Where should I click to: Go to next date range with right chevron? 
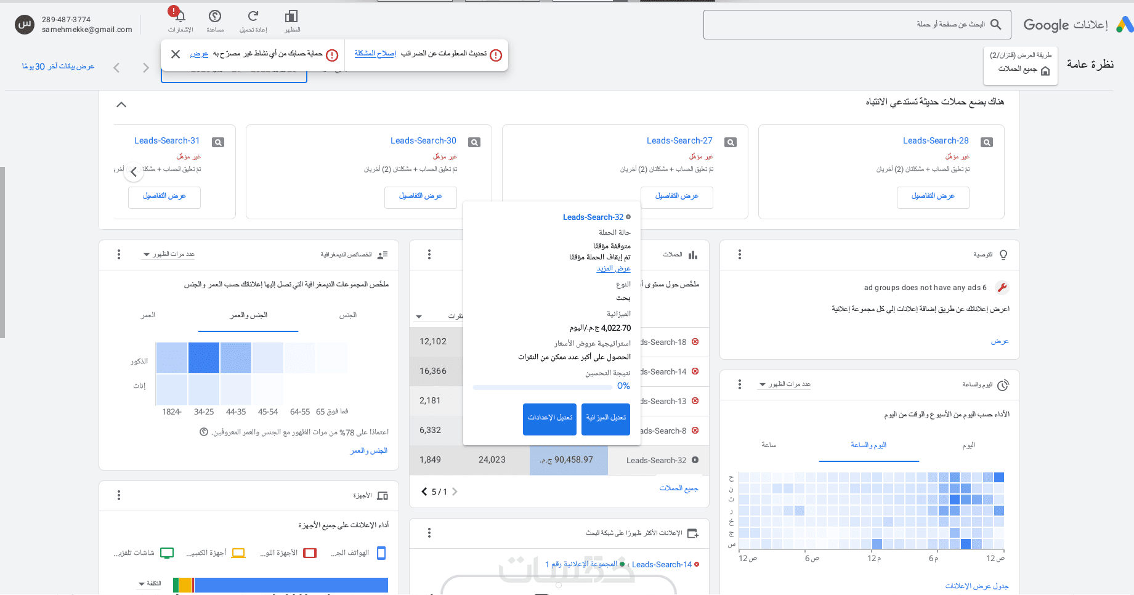tap(146, 68)
